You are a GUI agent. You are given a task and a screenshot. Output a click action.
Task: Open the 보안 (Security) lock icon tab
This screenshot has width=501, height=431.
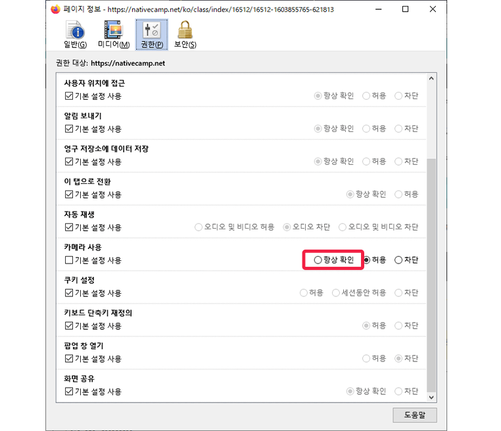coord(185,34)
